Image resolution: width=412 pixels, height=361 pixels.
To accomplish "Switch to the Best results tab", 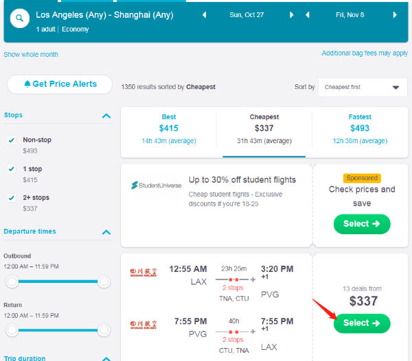I will click(168, 128).
